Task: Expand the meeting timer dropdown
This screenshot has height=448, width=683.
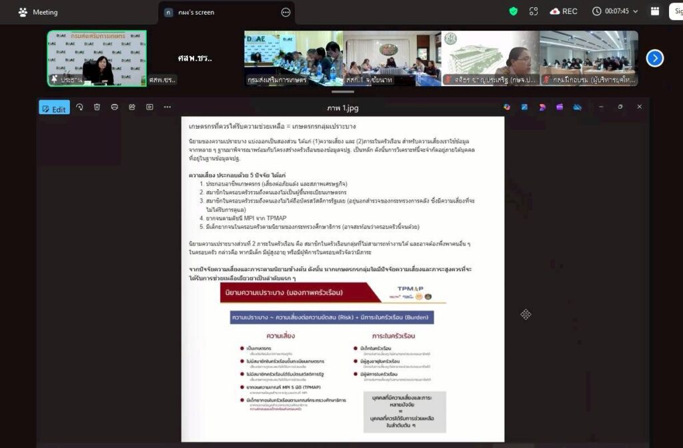Action: point(635,11)
